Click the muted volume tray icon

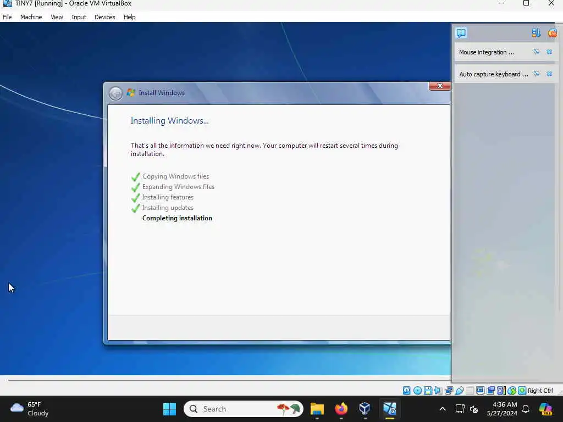pyautogui.click(x=474, y=409)
